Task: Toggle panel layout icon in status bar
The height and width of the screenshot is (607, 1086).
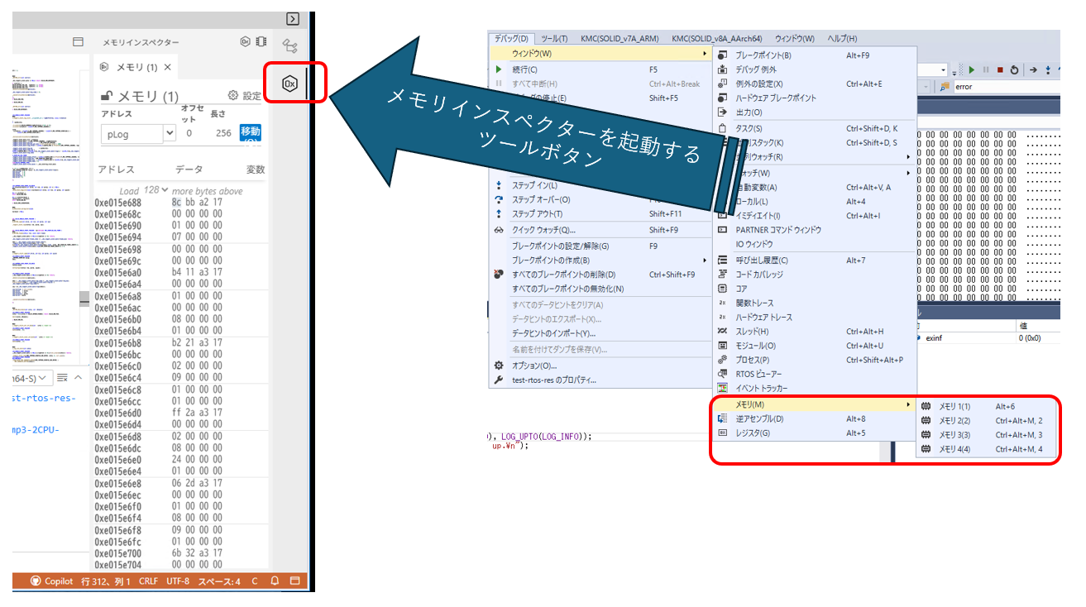Action: pos(294,581)
